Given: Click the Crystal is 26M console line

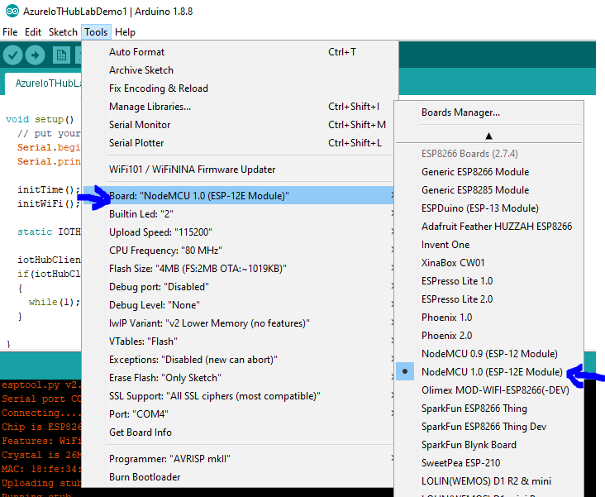Looking at the screenshot, I should pyautogui.click(x=40, y=455).
